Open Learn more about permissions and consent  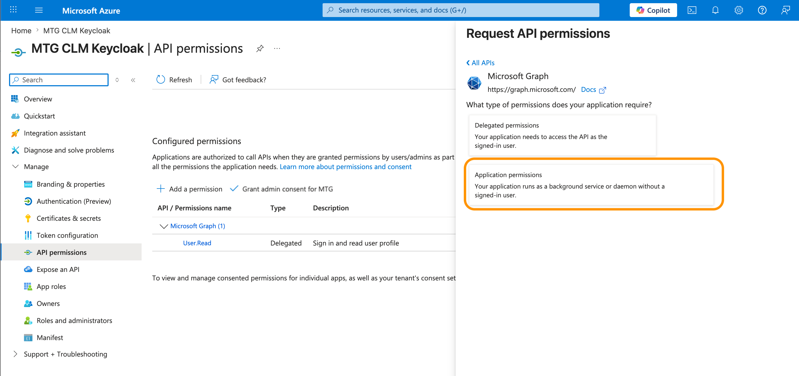345,167
